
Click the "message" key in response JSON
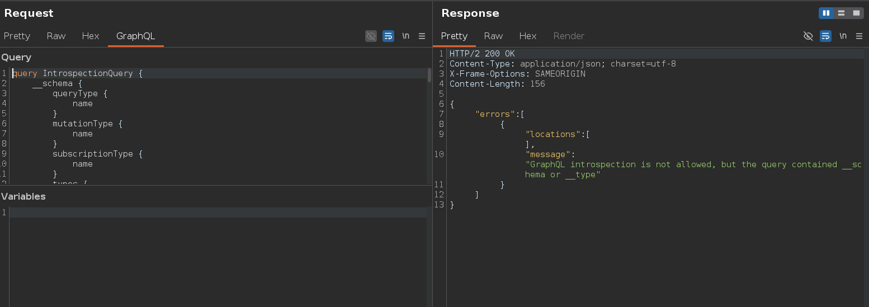548,154
